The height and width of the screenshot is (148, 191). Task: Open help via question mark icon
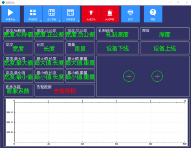coord(153,12)
